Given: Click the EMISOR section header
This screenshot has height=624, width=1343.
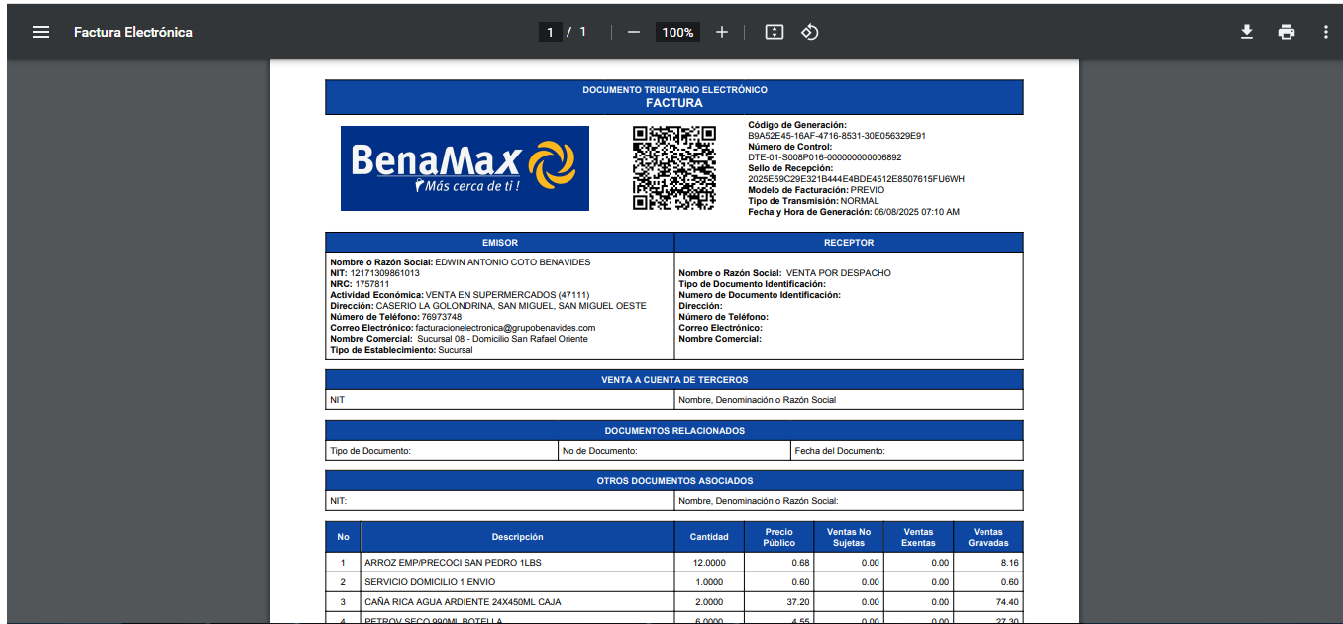Looking at the screenshot, I should pyautogui.click(x=499, y=243).
